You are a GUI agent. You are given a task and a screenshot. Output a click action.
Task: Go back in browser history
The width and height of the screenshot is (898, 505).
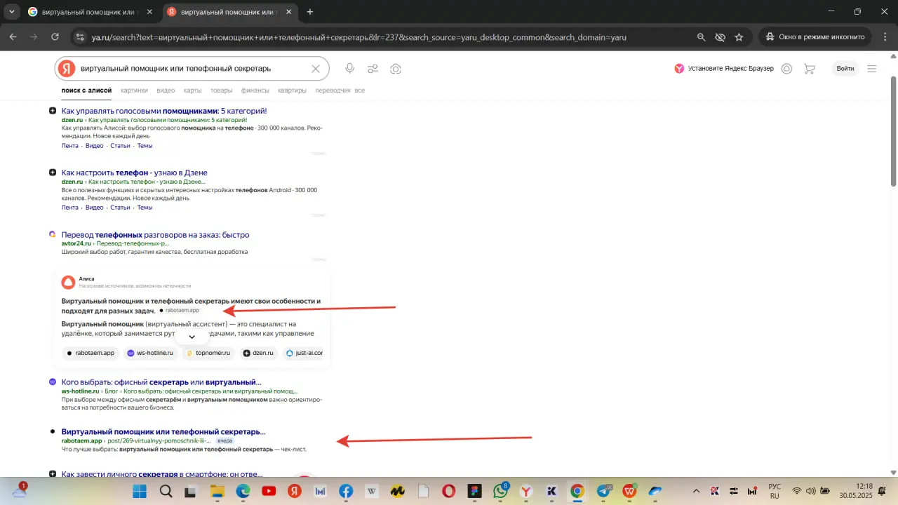pos(13,37)
